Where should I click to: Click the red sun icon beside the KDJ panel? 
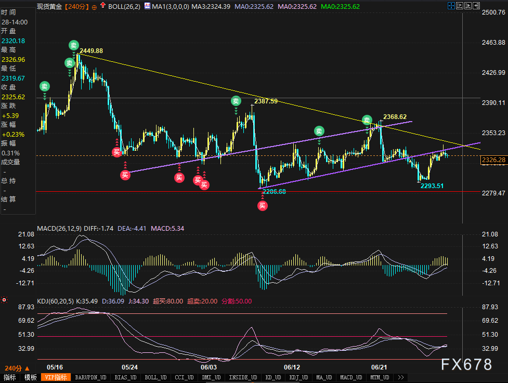pyautogui.click(x=4, y=300)
